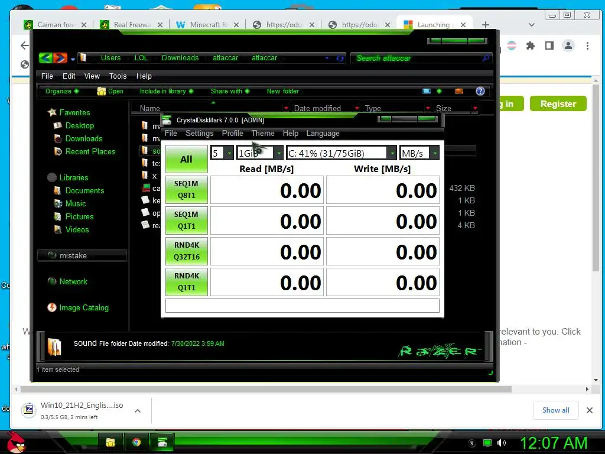
Task: Click the network tray icon
Action: coord(487,443)
